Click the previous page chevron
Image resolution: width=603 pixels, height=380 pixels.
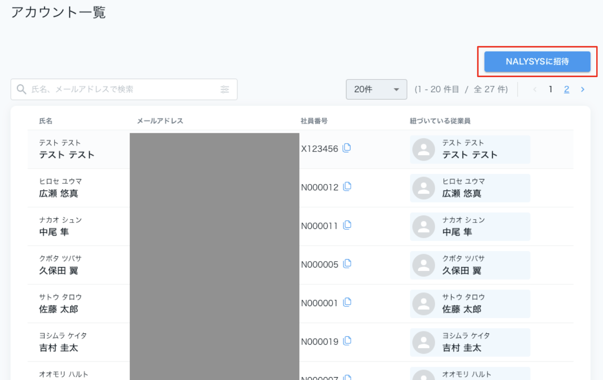click(535, 89)
